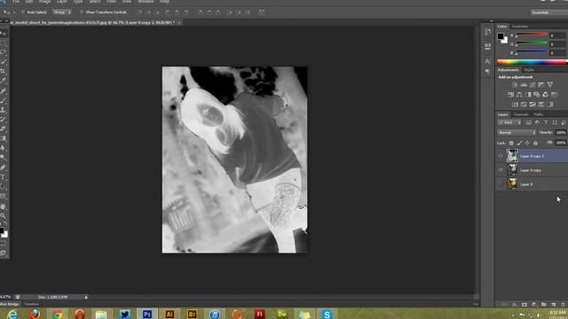Select the Brush tool
This screenshot has width=568, height=319.
4,100
